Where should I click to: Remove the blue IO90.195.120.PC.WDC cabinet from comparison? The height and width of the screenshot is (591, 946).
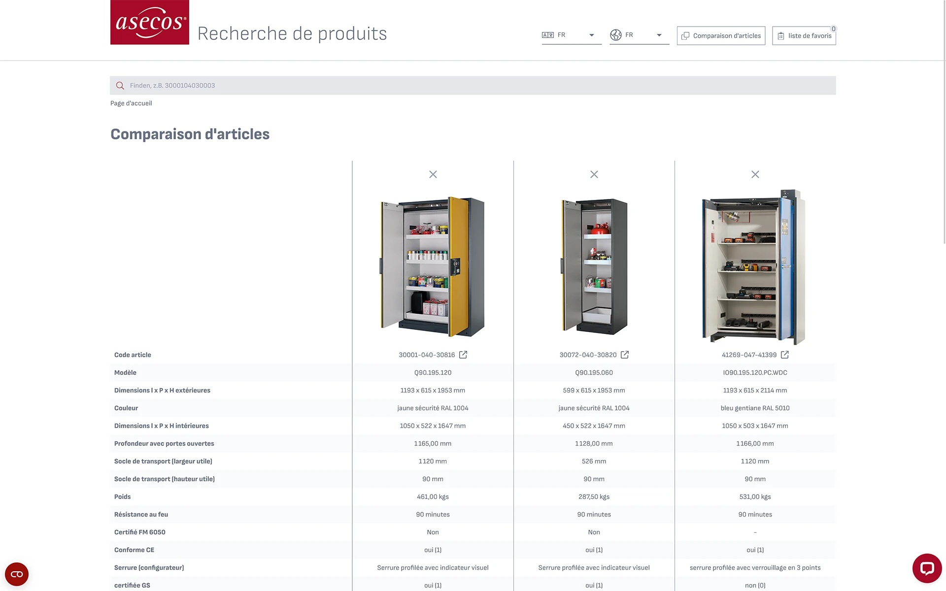pos(755,174)
